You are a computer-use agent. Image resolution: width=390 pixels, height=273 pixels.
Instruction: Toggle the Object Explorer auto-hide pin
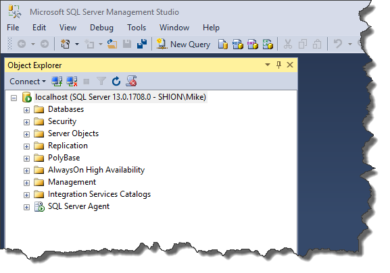point(278,65)
